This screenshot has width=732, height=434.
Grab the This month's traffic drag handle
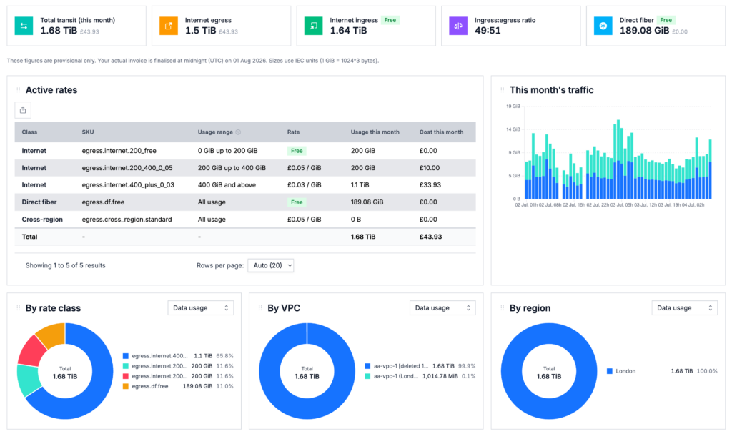503,90
